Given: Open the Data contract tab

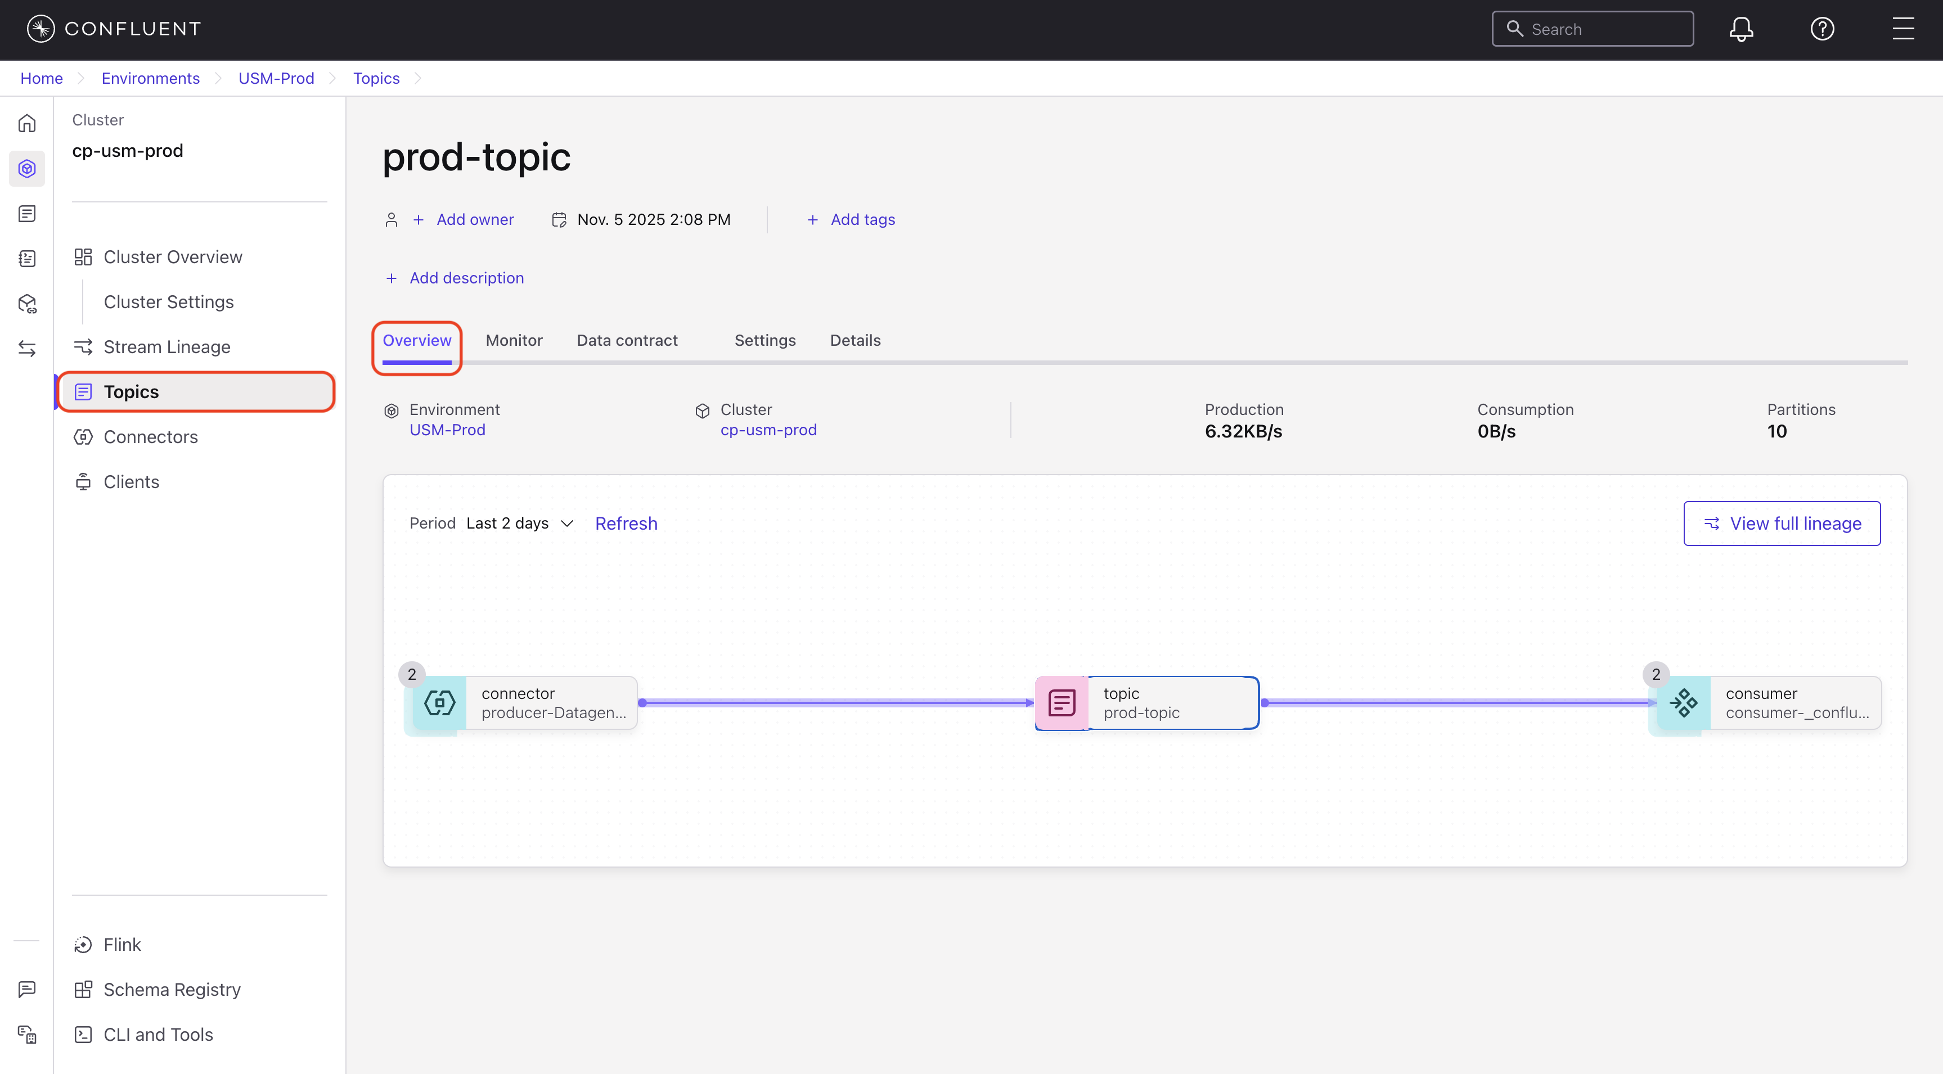Looking at the screenshot, I should (627, 340).
